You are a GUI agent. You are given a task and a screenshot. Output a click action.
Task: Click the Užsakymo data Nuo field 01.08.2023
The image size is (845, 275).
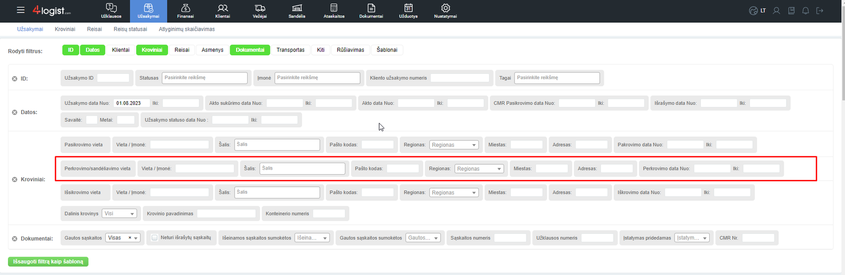pos(131,103)
